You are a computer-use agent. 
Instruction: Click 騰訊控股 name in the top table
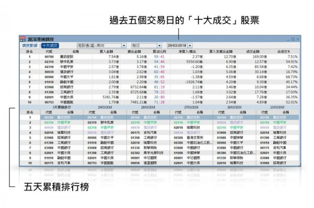66,57
